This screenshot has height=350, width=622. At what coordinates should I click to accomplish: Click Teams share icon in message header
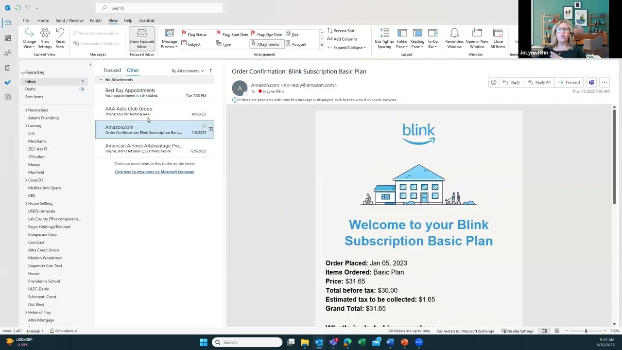(x=591, y=82)
